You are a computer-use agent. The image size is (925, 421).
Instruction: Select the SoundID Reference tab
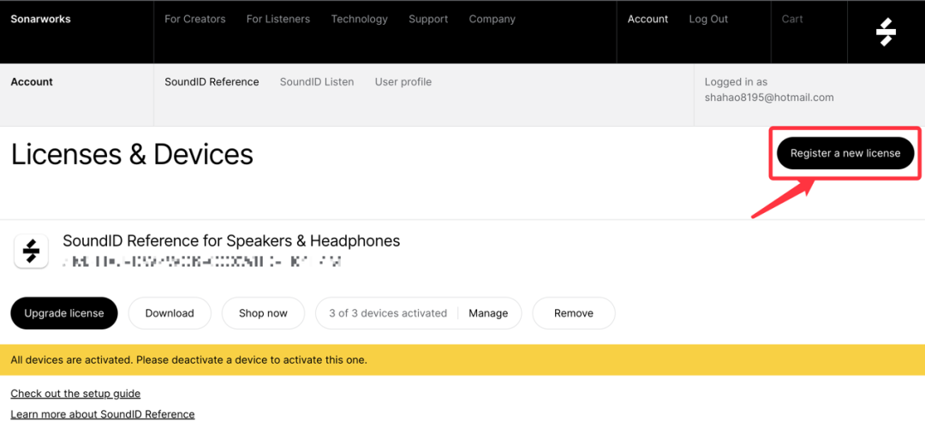(x=212, y=82)
